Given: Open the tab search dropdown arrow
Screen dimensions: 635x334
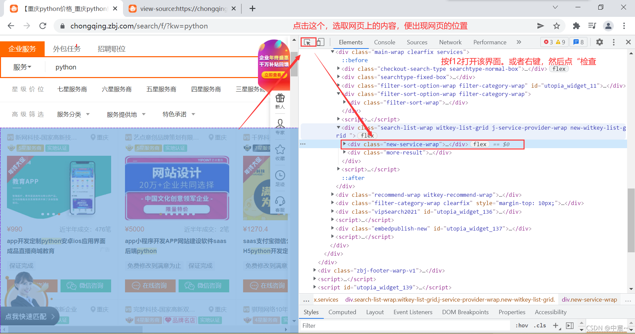Looking at the screenshot, I should click(x=555, y=7).
